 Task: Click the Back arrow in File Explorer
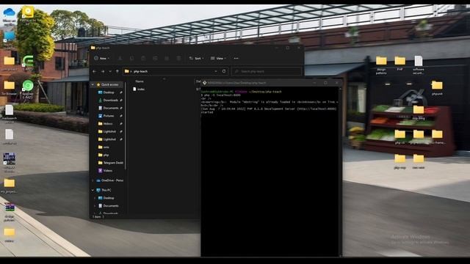(95, 71)
